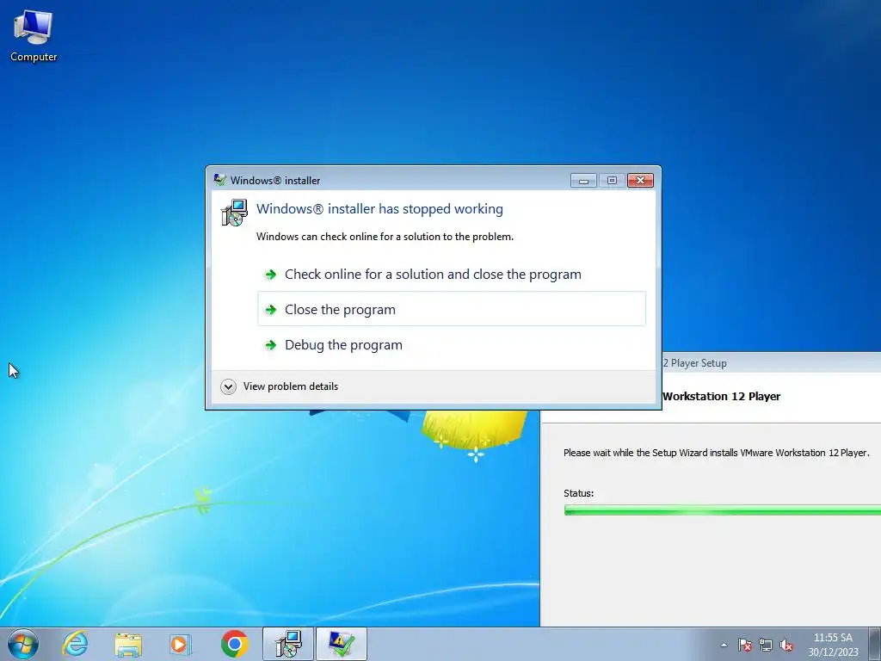Launch Google Chrome from the taskbar
The width and height of the screenshot is (881, 661).
pos(234,644)
